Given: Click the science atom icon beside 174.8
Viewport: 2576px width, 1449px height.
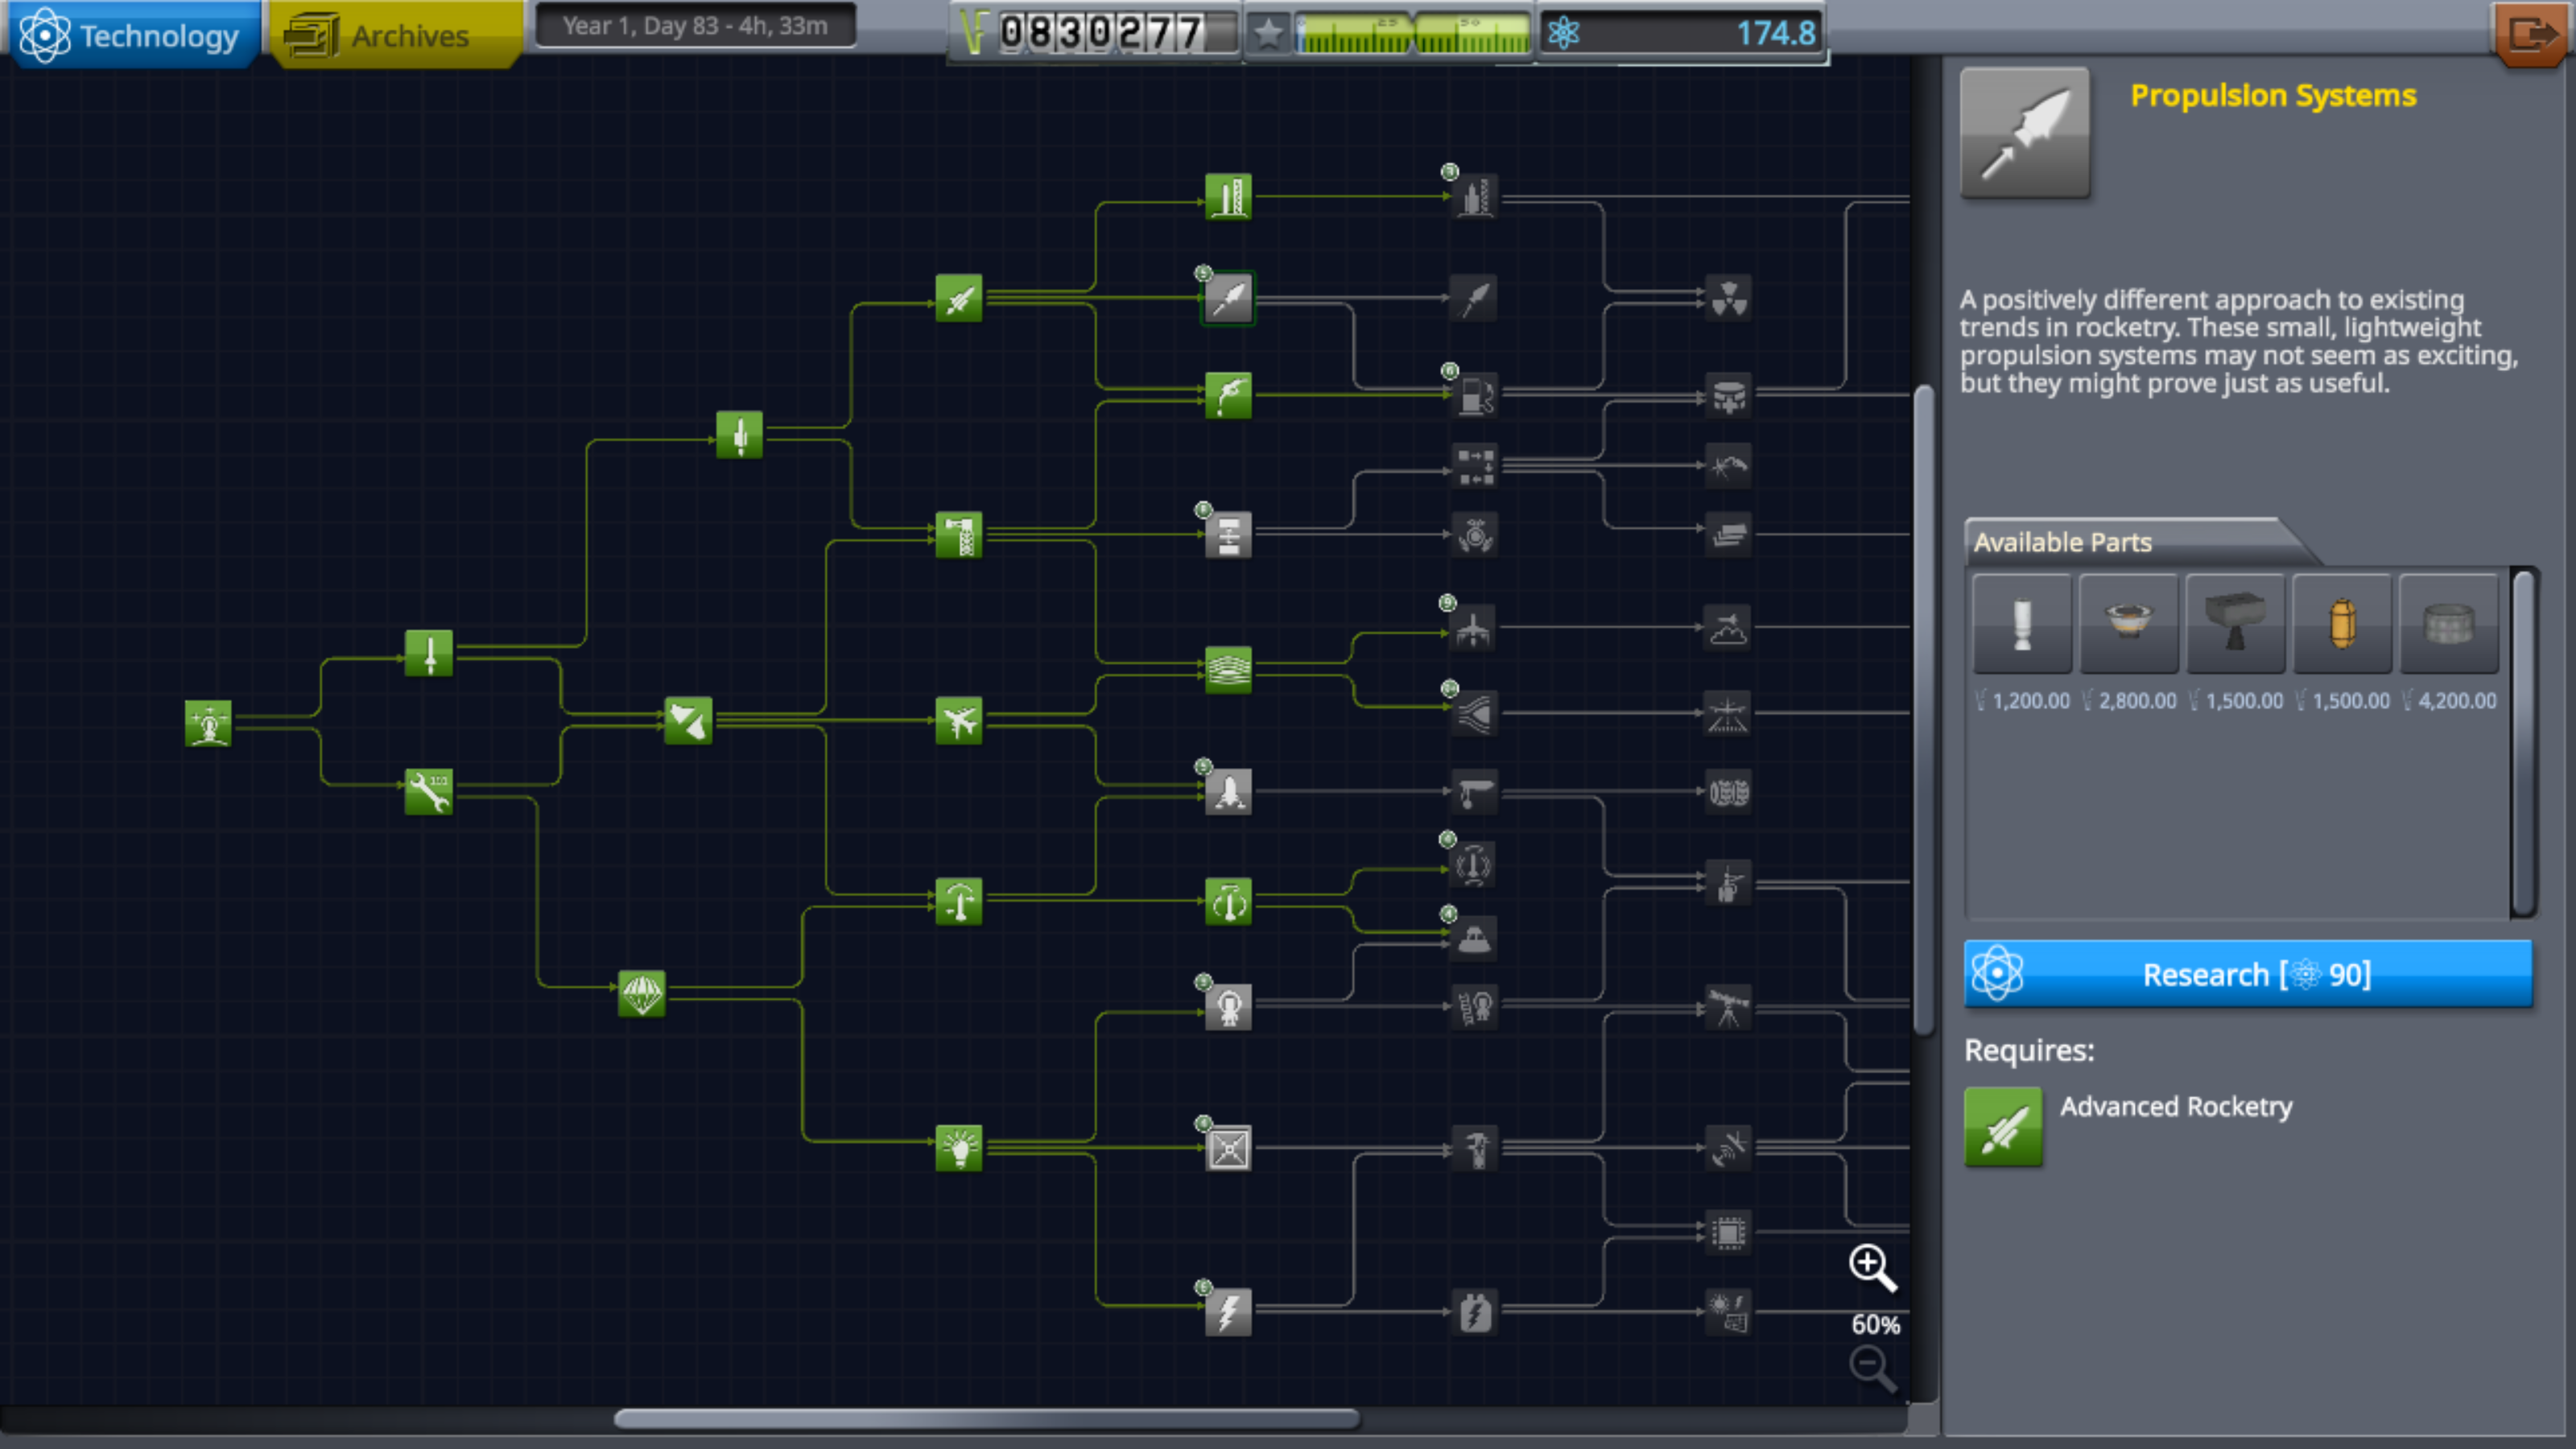Looking at the screenshot, I should tap(1564, 33).
